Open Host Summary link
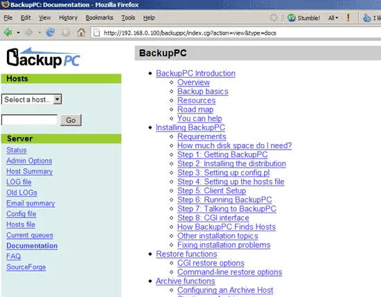The width and height of the screenshot is (381, 297). click(29, 171)
